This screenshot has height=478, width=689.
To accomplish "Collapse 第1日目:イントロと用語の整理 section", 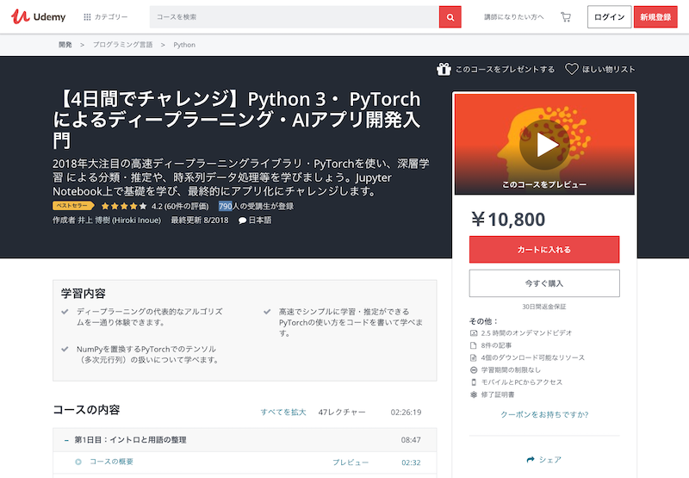I will pos(245,440).
